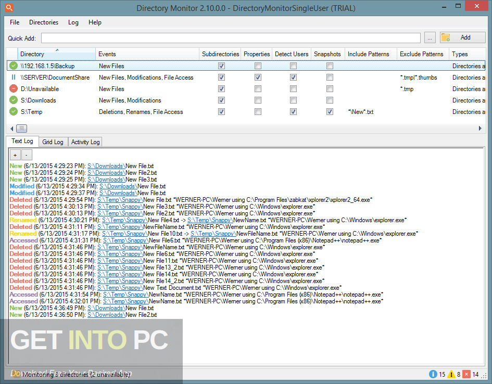The image size is (492, 384).
Task: Click the horizontal scrollbar thumb
Action: 22,129
